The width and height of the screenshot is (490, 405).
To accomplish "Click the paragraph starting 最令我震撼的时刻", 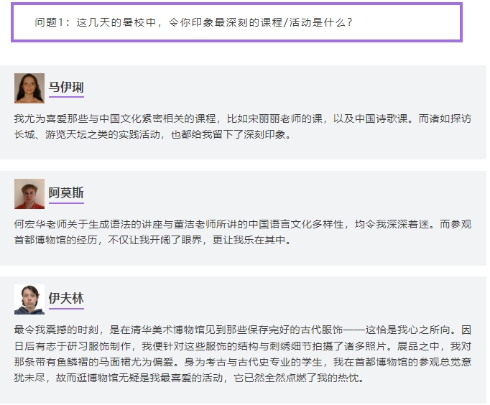I will pyautogui.click(x=243, y=354).
